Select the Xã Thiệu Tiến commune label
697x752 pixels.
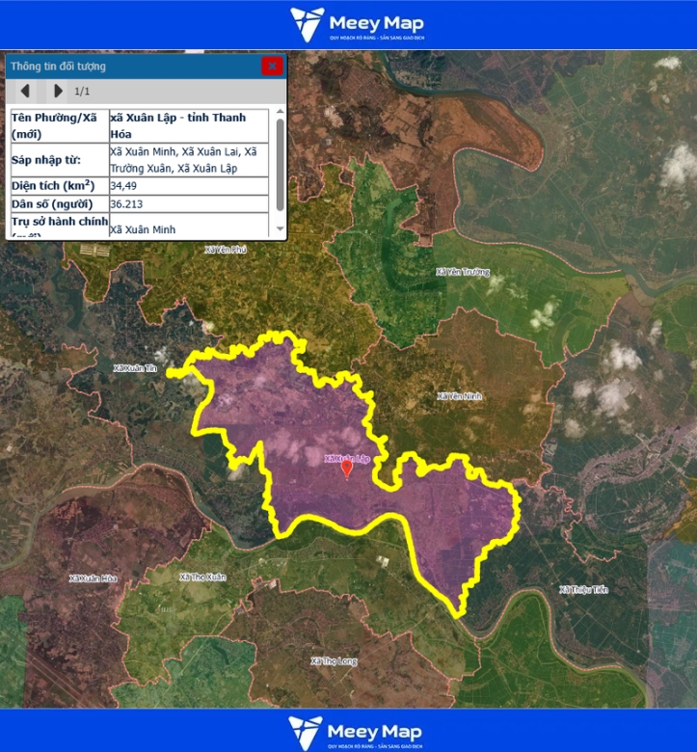[583, 589]
